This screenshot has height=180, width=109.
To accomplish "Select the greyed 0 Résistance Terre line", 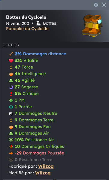I will [31, 160].
